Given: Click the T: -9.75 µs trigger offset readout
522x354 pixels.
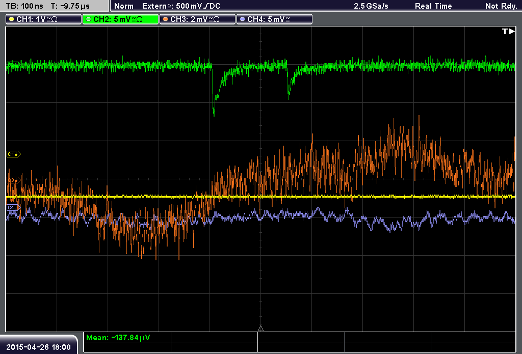Looking at the screenshot, I should (70, 6).
